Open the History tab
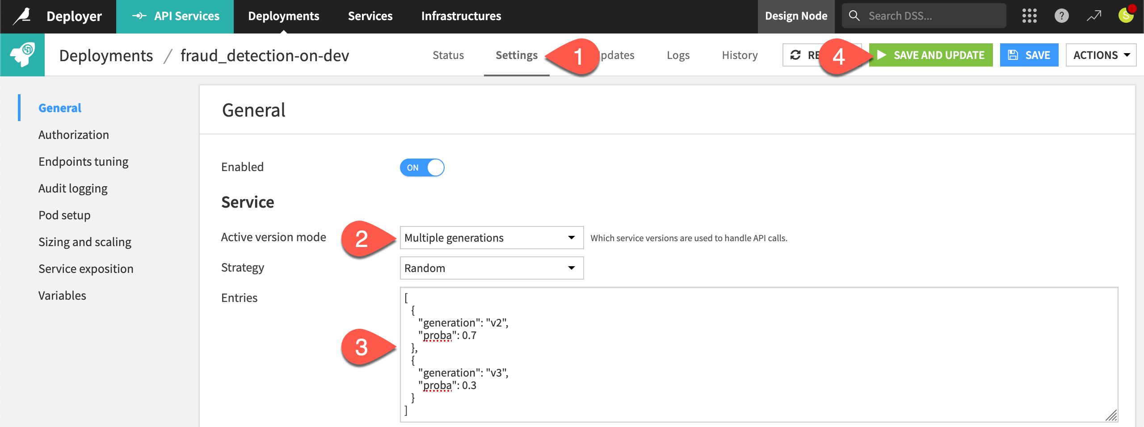1144x427 pixels. pos(740,54)
